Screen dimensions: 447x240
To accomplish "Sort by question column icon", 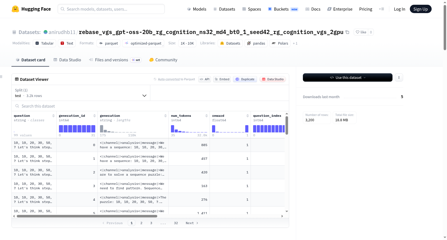I will point(53,116).
